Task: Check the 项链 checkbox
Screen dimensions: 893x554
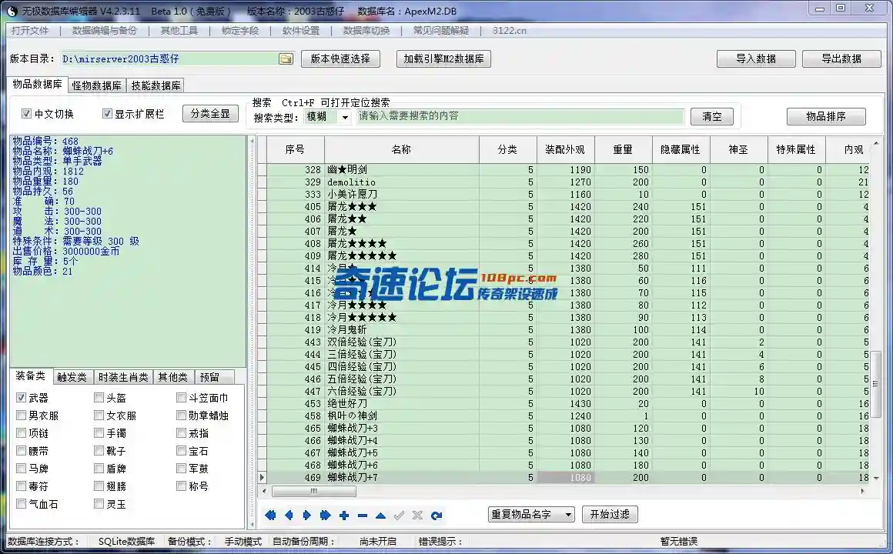Action: coord(21,432)
